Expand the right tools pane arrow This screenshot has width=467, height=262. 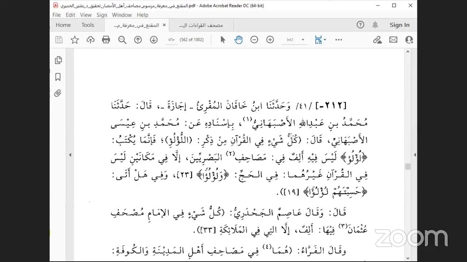tap(415, 155)
